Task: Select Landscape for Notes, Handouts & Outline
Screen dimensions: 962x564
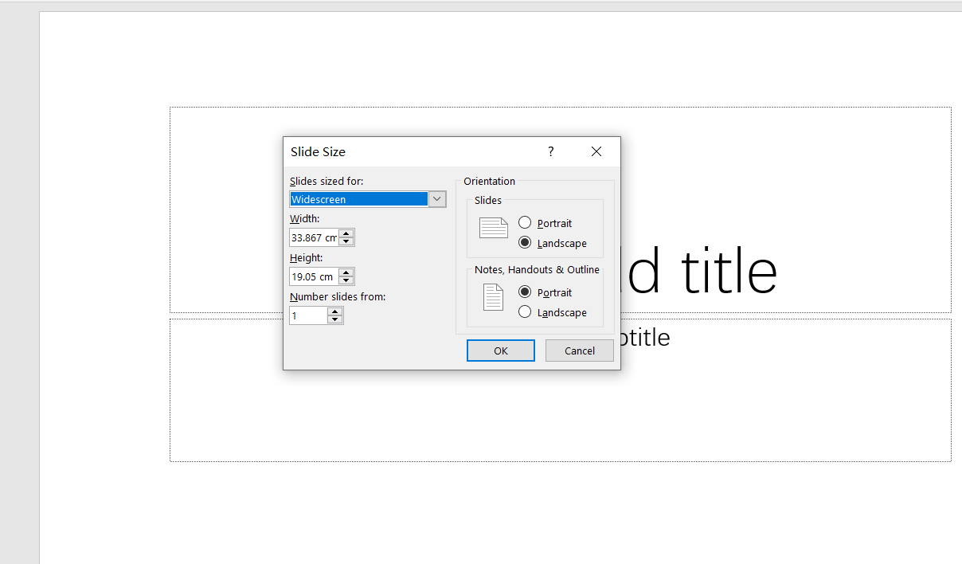Action: [525, 312]
